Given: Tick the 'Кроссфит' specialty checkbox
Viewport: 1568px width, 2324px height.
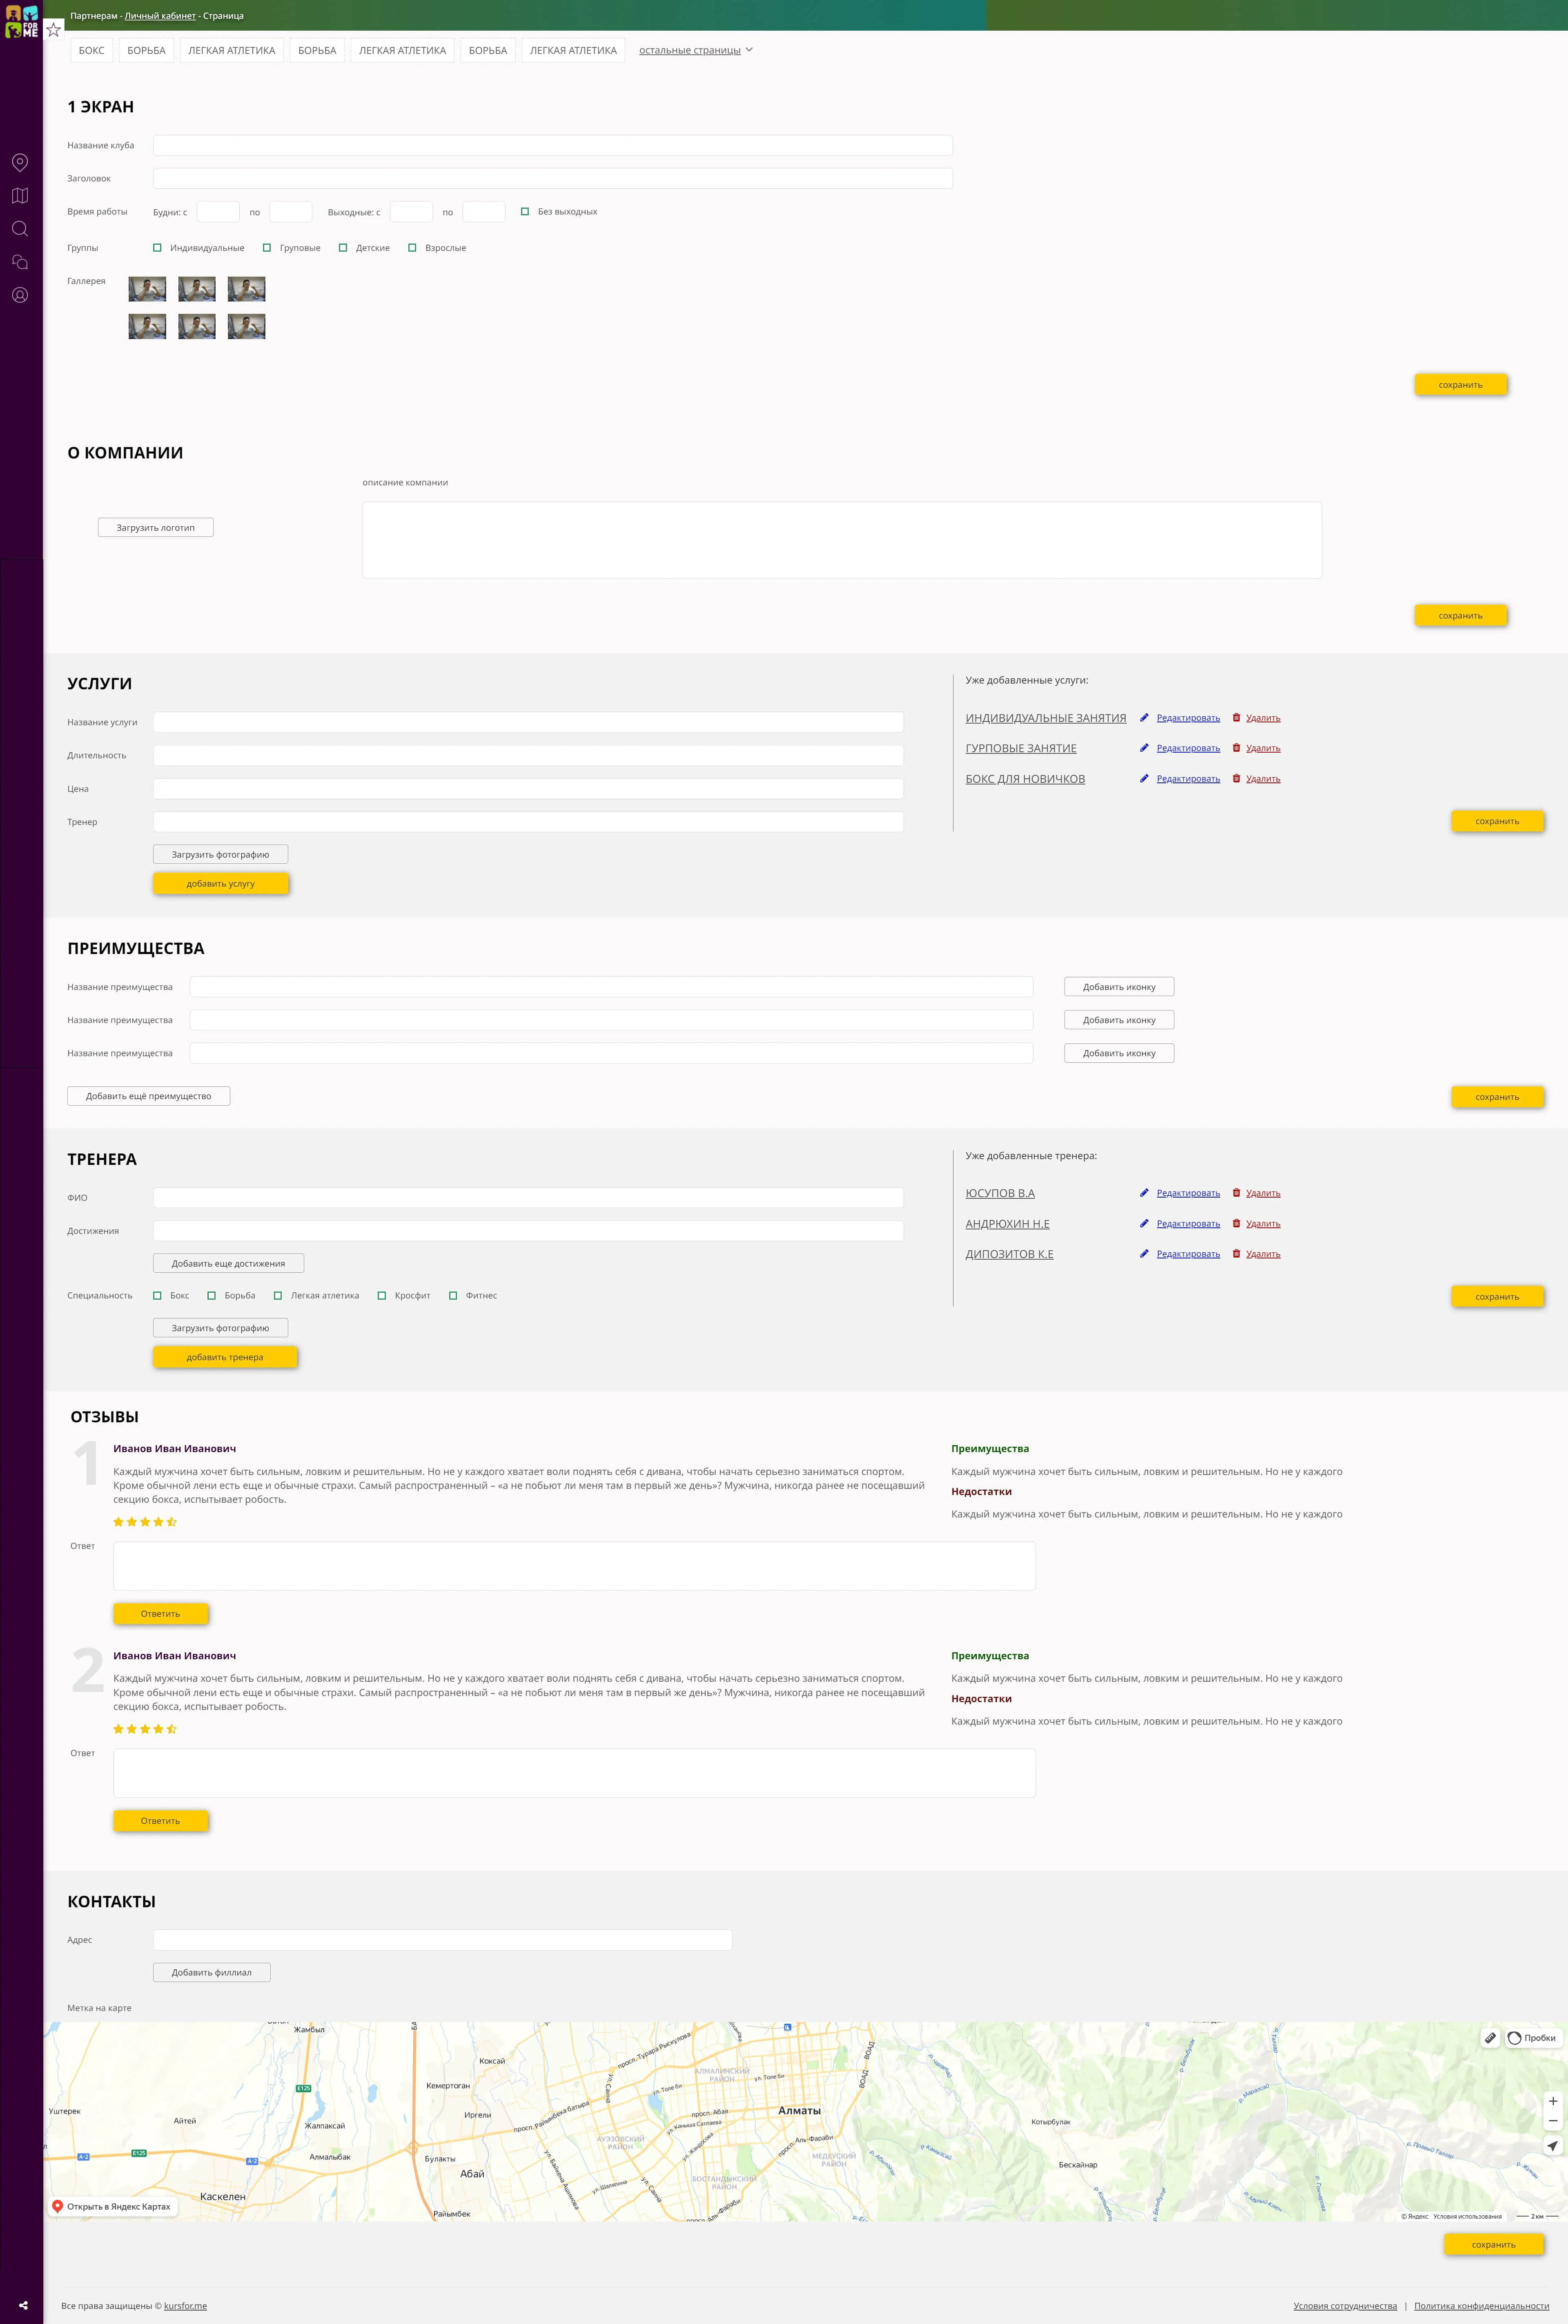Looking at the screenshot, I should tap(382, 1295).
